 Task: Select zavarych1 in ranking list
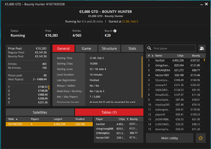tap(175, 85)
